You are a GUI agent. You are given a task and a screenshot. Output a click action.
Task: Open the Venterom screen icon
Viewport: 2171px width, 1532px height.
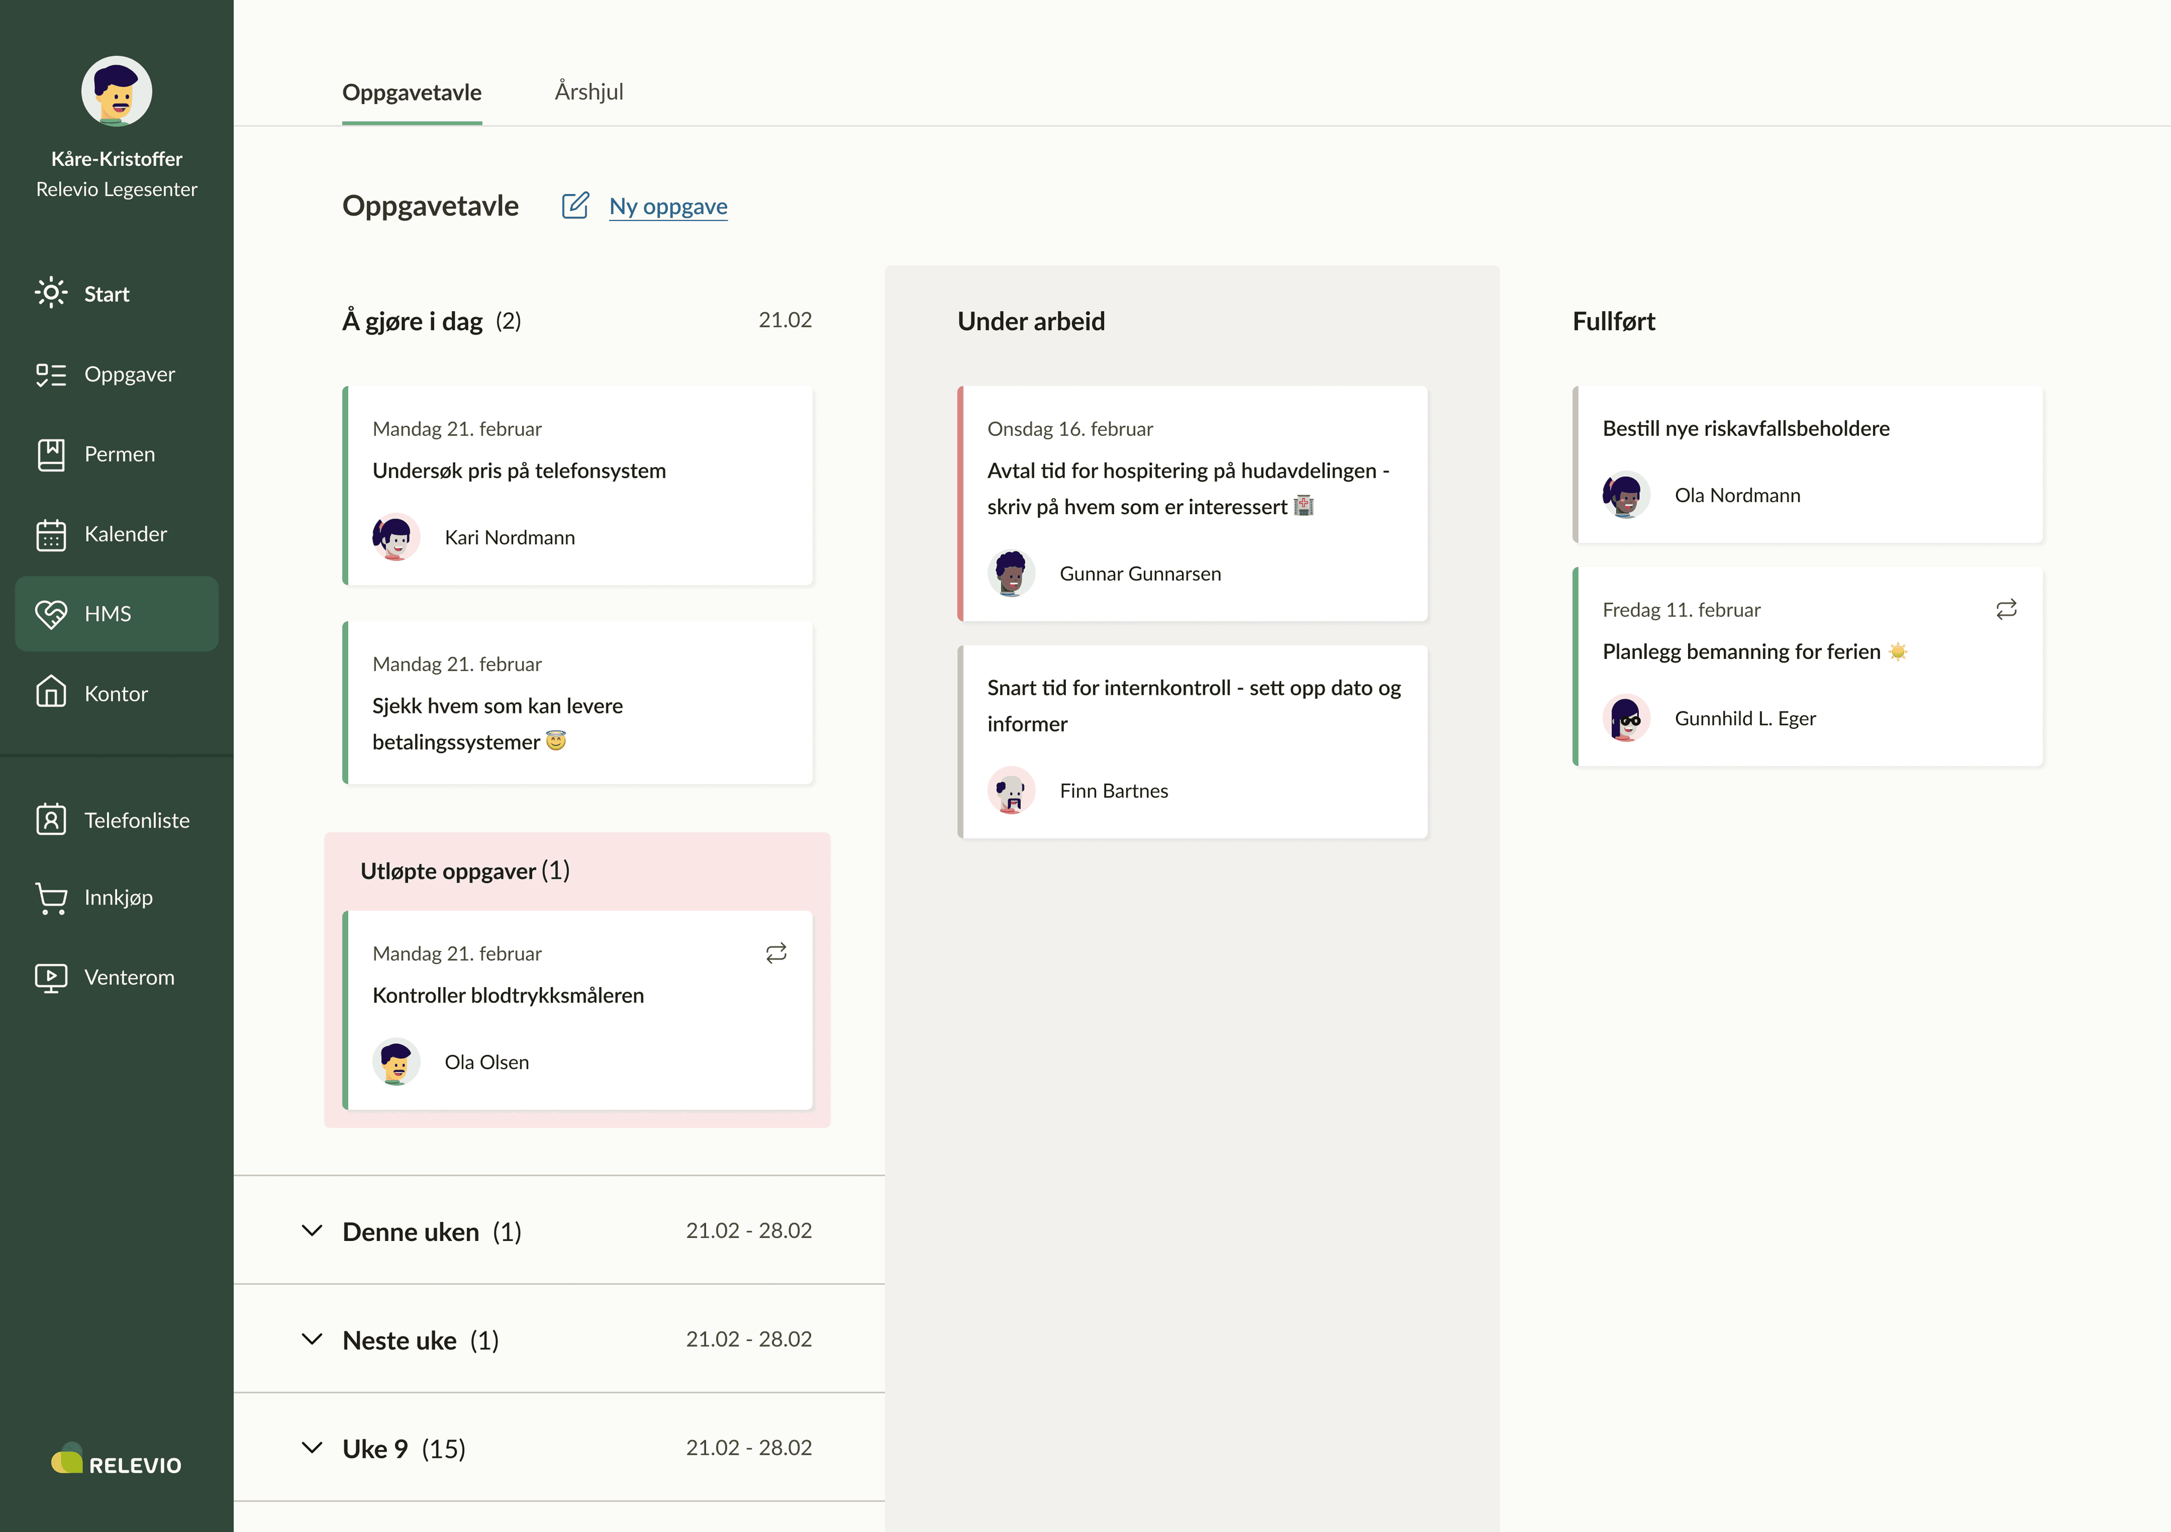tap(51, 977)
